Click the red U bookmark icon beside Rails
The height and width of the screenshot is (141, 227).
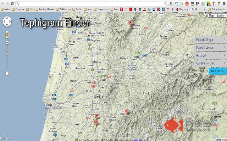click(121, 10)
